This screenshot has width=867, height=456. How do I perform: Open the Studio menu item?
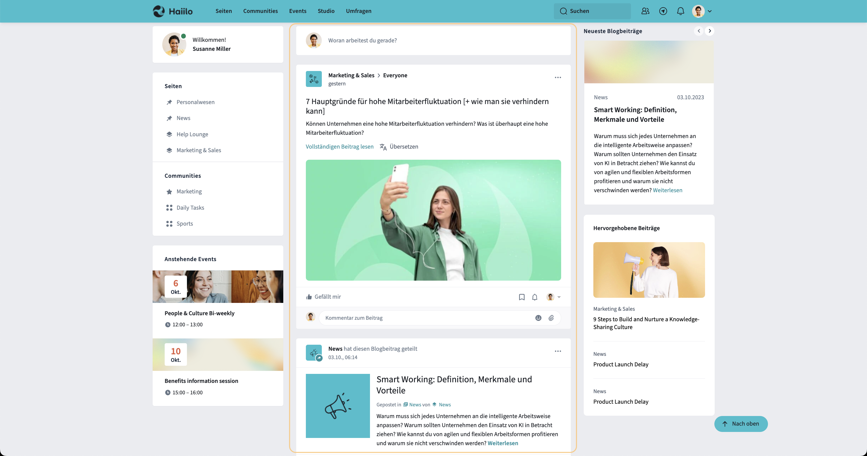pos(325,11)
